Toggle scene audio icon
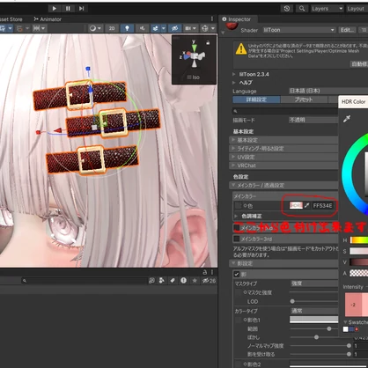This screenshot has width=368, height=368. [x=143, y=28]
